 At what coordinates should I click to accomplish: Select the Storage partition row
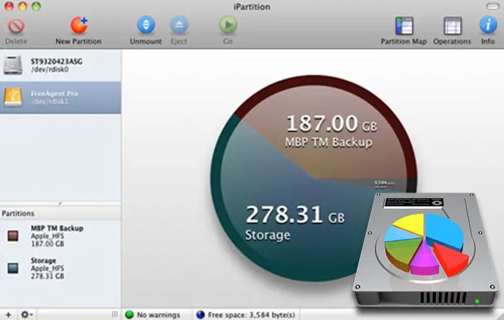tap(60, 268)
